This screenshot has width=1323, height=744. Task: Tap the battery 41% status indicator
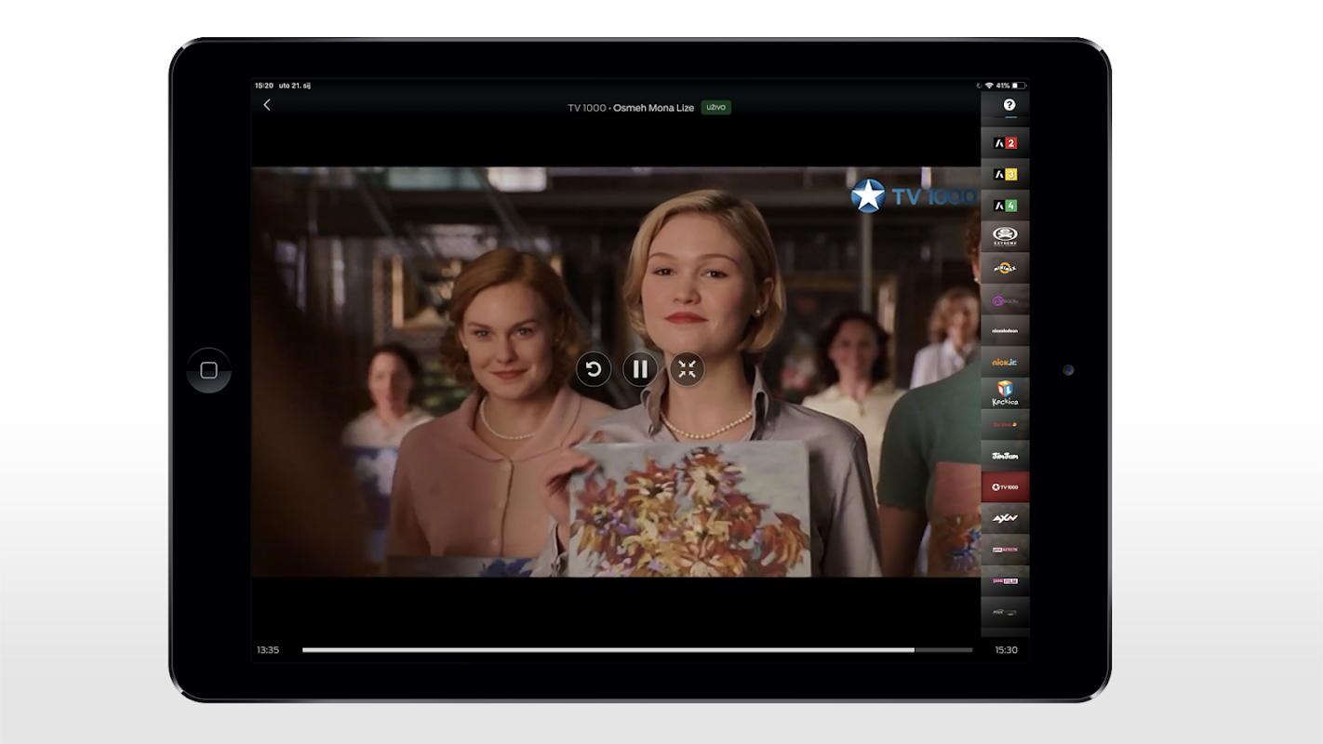coord(1010,86)
